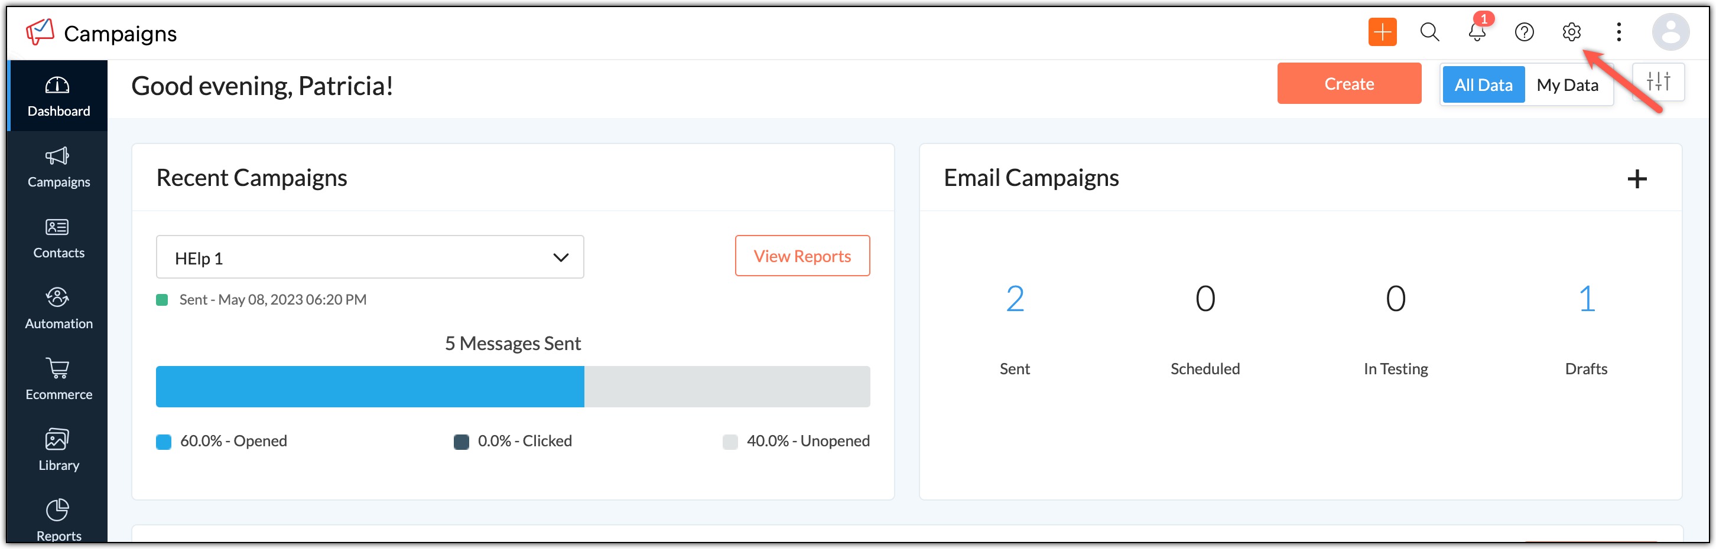Click the Create button
Image resolution: width=1716 pixels, height=549 pixels.
tap(1348, 84)
